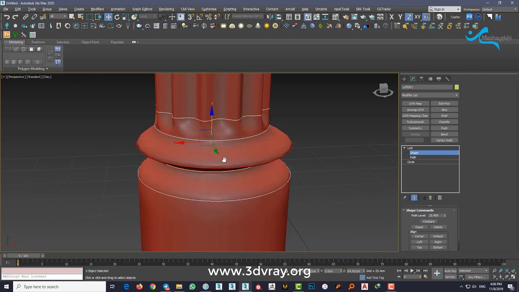The height and width of the screenshot is (292, 519).
Task: Toggle the Percent Snap icon
Action: [208, 17]
